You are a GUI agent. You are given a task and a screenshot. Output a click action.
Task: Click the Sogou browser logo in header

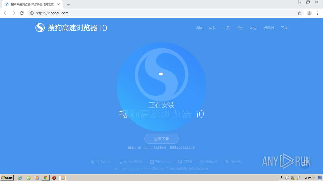click(71, 28)
